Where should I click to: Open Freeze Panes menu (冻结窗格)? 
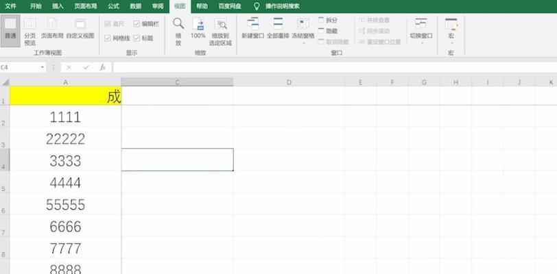pyautogui.click(x=303, y=31)
